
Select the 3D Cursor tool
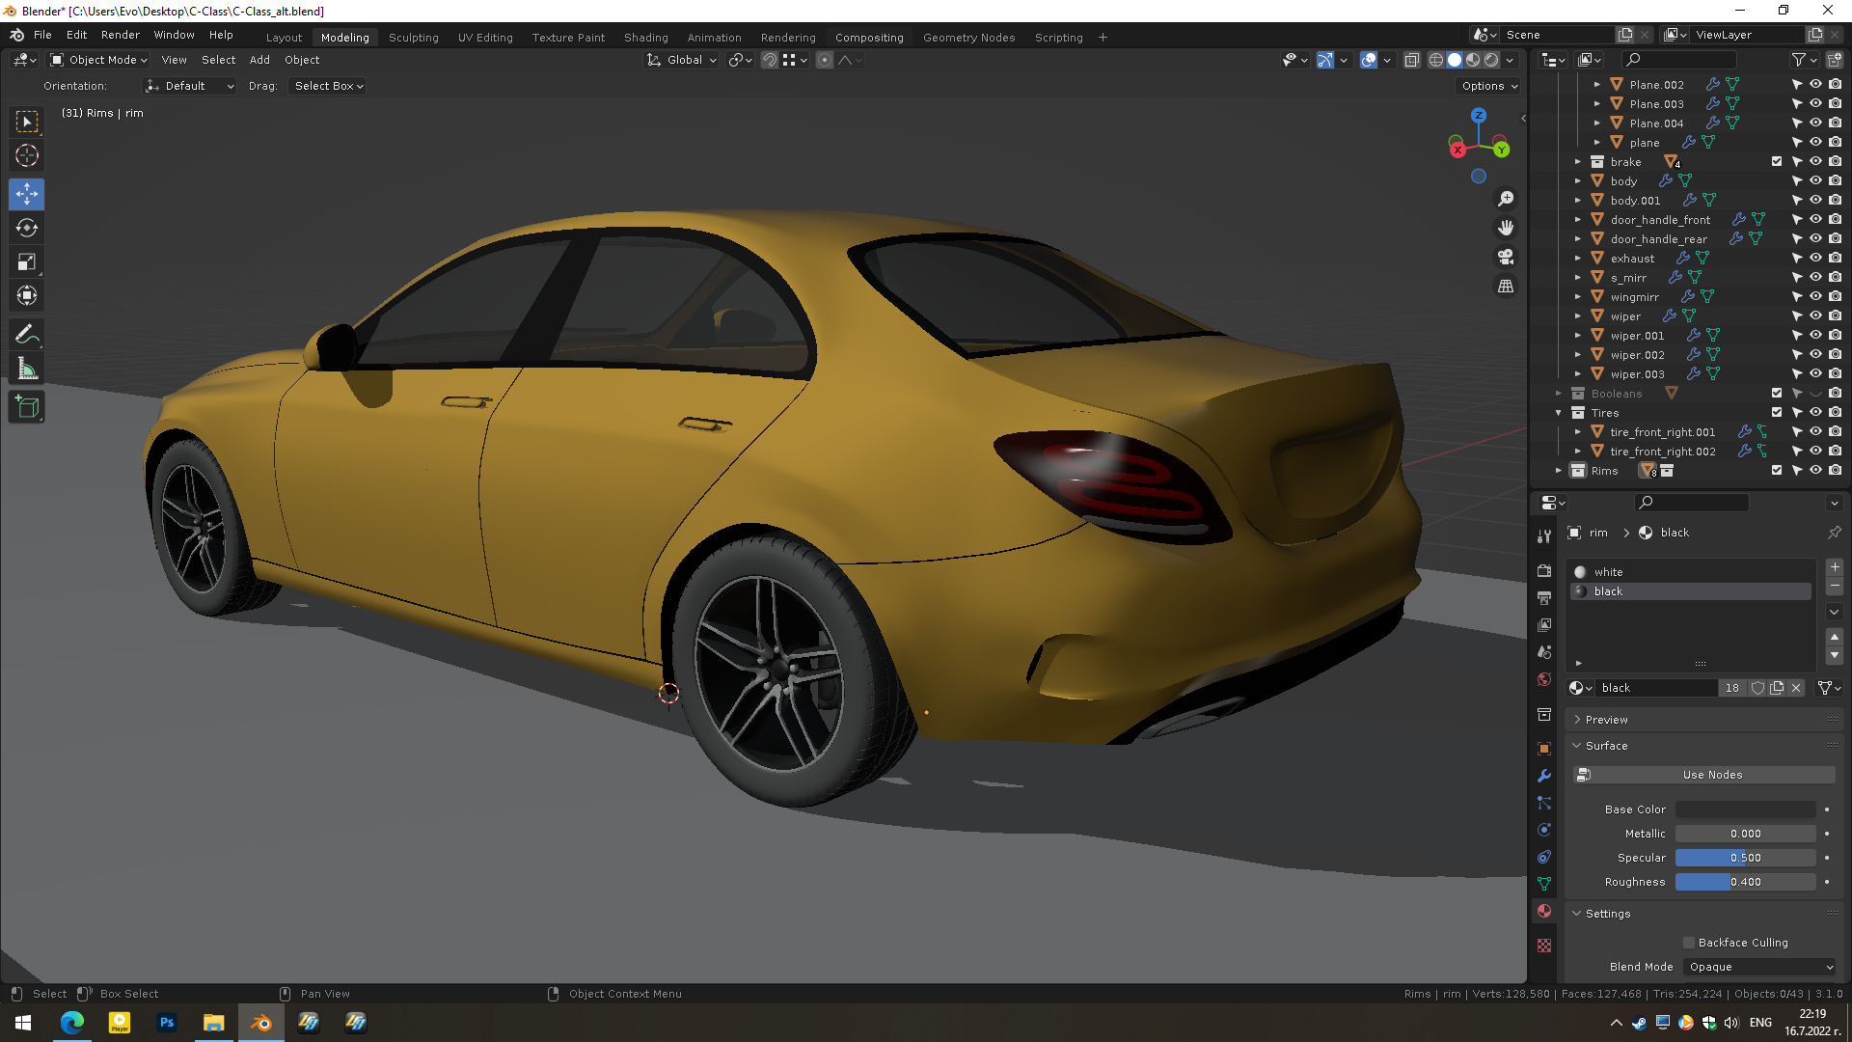coord(27,155)
